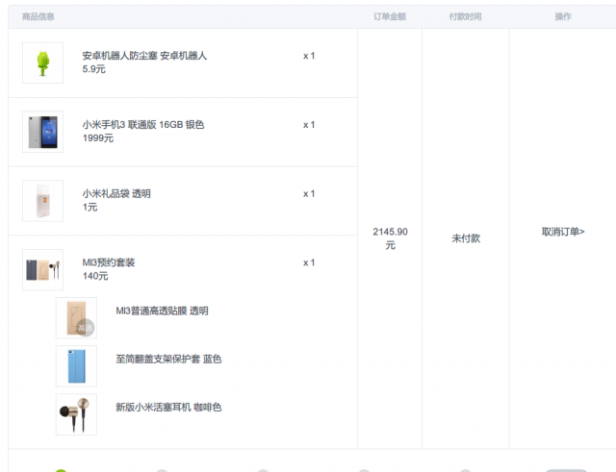Select quantity x 1 for 小米手机3
Image resolution: width=616 pixels, height=472 pixels.
click(309, 125)
